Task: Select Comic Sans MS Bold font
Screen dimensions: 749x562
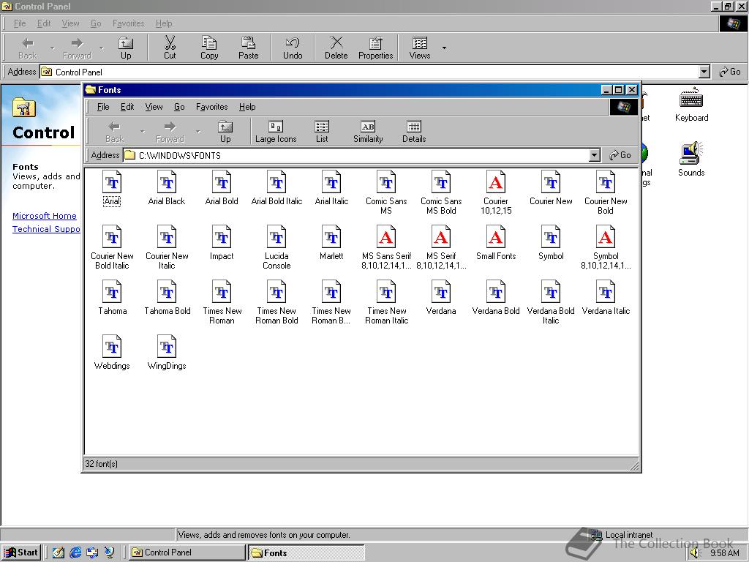Action: pos(441,192)
